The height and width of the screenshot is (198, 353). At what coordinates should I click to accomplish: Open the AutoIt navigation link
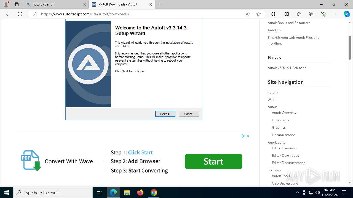(x=272, y=107)
